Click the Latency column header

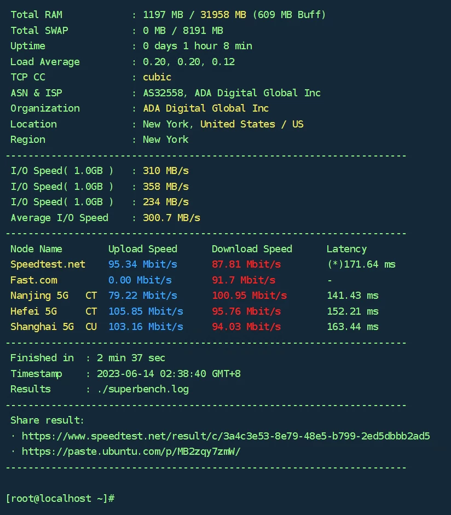(346, 249)
